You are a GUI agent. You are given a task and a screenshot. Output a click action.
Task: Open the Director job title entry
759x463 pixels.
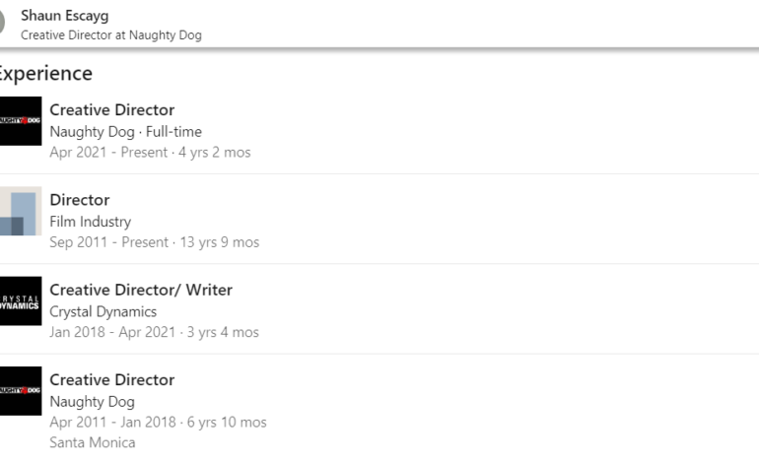click(x=79, y=200)
